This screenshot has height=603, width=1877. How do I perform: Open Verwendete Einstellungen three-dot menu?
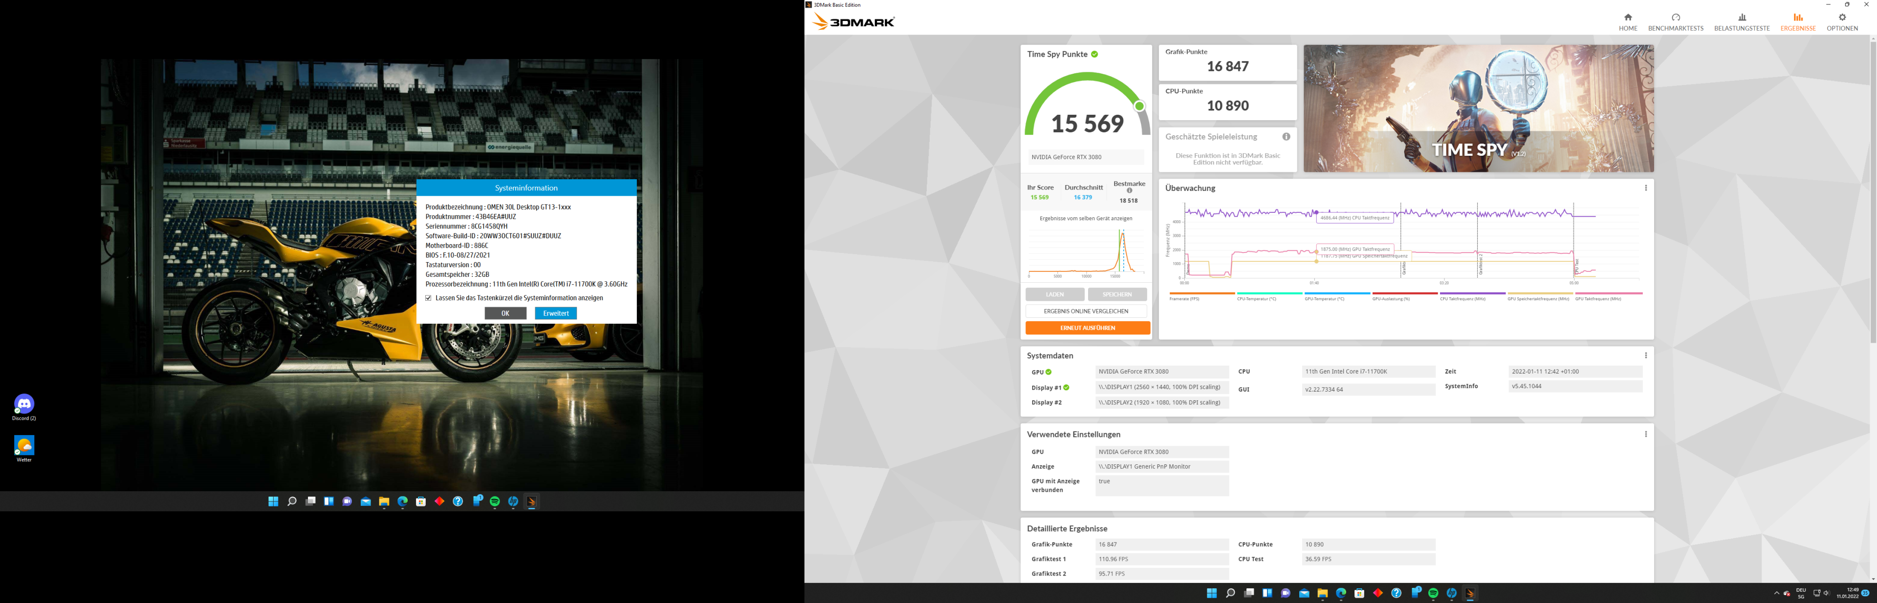[1645, 434]
